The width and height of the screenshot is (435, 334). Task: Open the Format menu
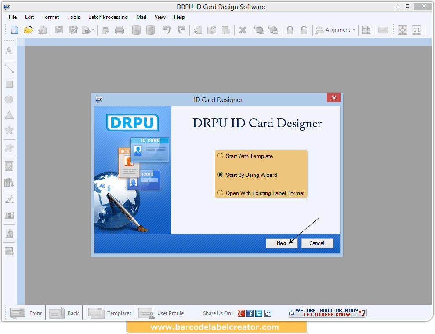51,17
